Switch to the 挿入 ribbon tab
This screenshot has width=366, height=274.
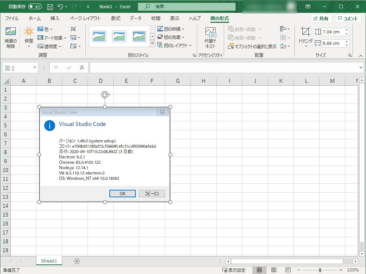click(x=54, y=18)
